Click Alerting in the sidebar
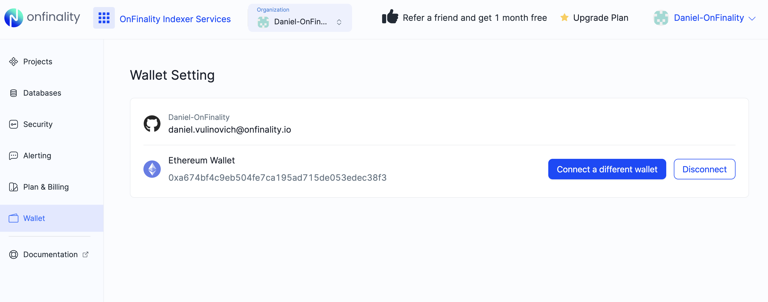This screenshot has width=768, height=302. coord(37,155)
